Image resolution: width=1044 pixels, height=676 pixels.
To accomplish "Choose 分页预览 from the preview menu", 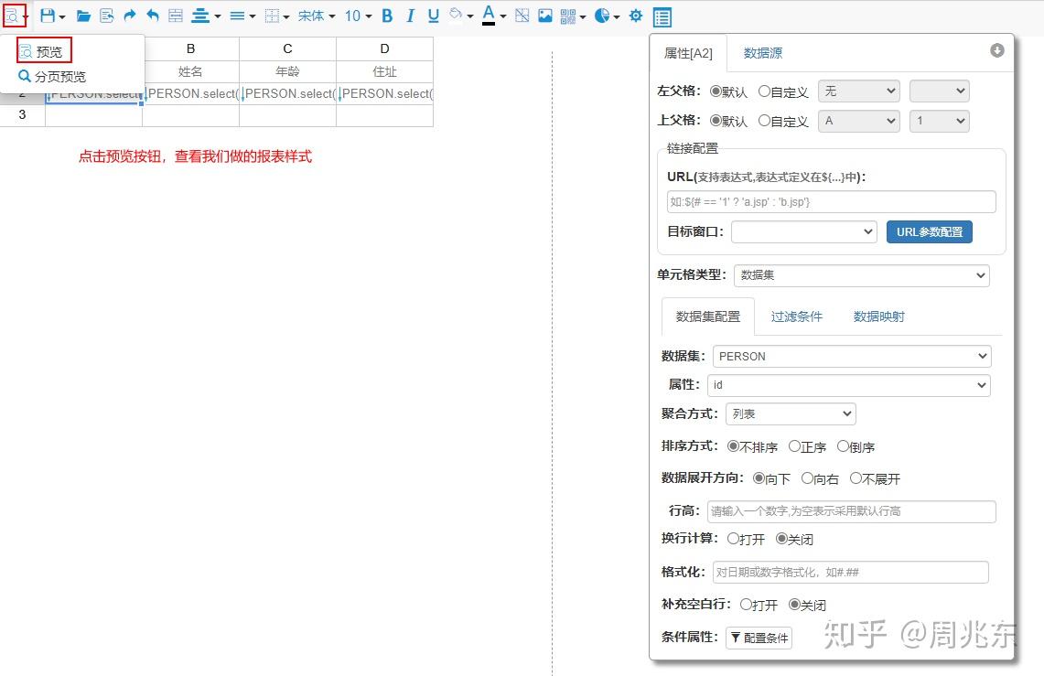I will pos(52,77).
